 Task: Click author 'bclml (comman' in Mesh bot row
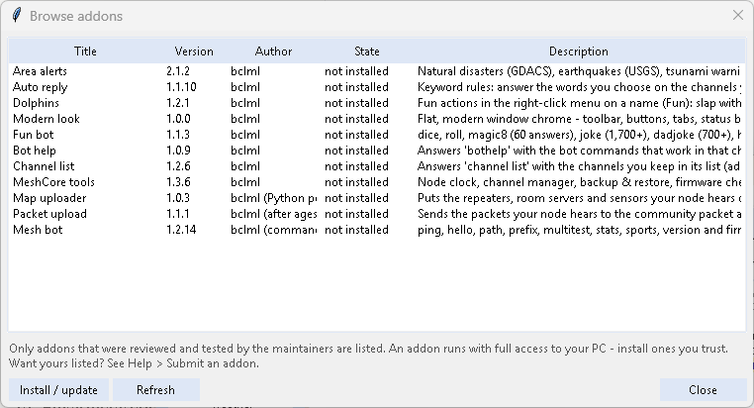point(274,230)
